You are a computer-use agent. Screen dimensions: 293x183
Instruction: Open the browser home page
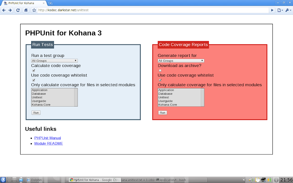26,10
